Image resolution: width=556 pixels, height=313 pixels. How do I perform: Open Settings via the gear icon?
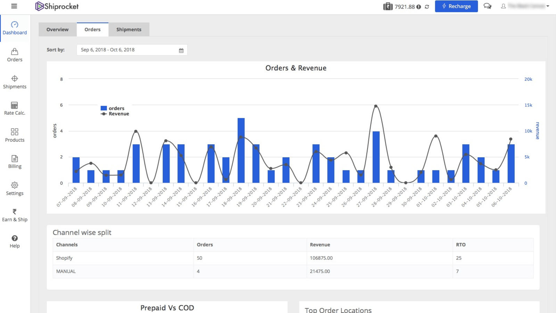point(14,188)
